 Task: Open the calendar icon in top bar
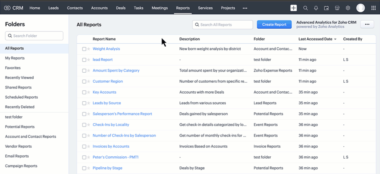pos(326,8)
